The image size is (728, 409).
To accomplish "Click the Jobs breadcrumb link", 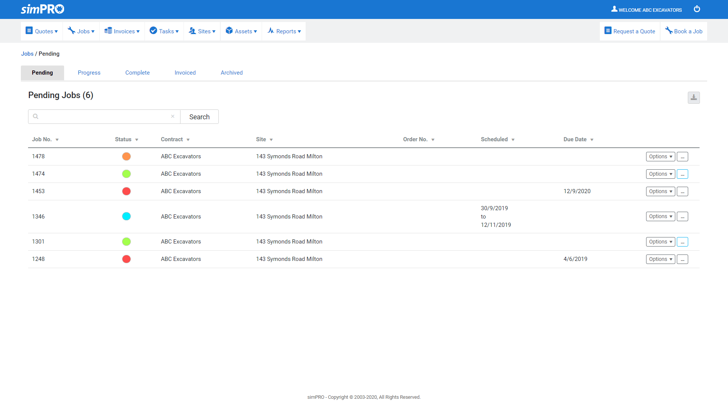I will (27, 54).
